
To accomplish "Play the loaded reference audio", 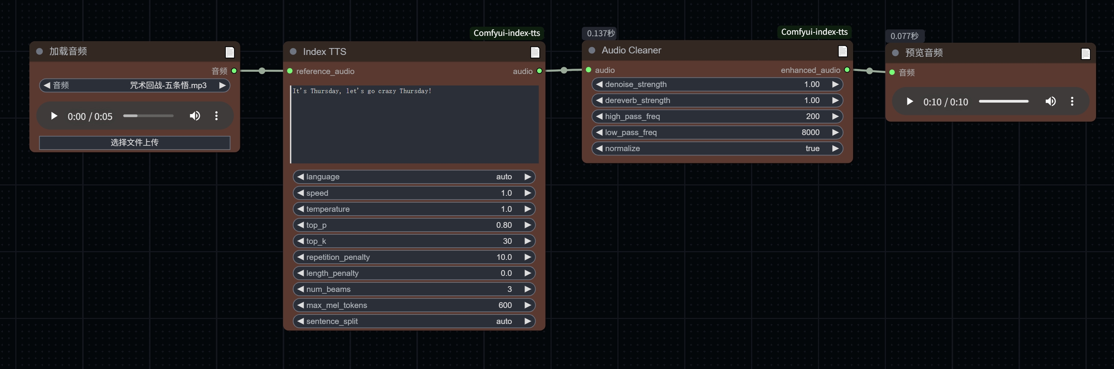I will point(54,116).
